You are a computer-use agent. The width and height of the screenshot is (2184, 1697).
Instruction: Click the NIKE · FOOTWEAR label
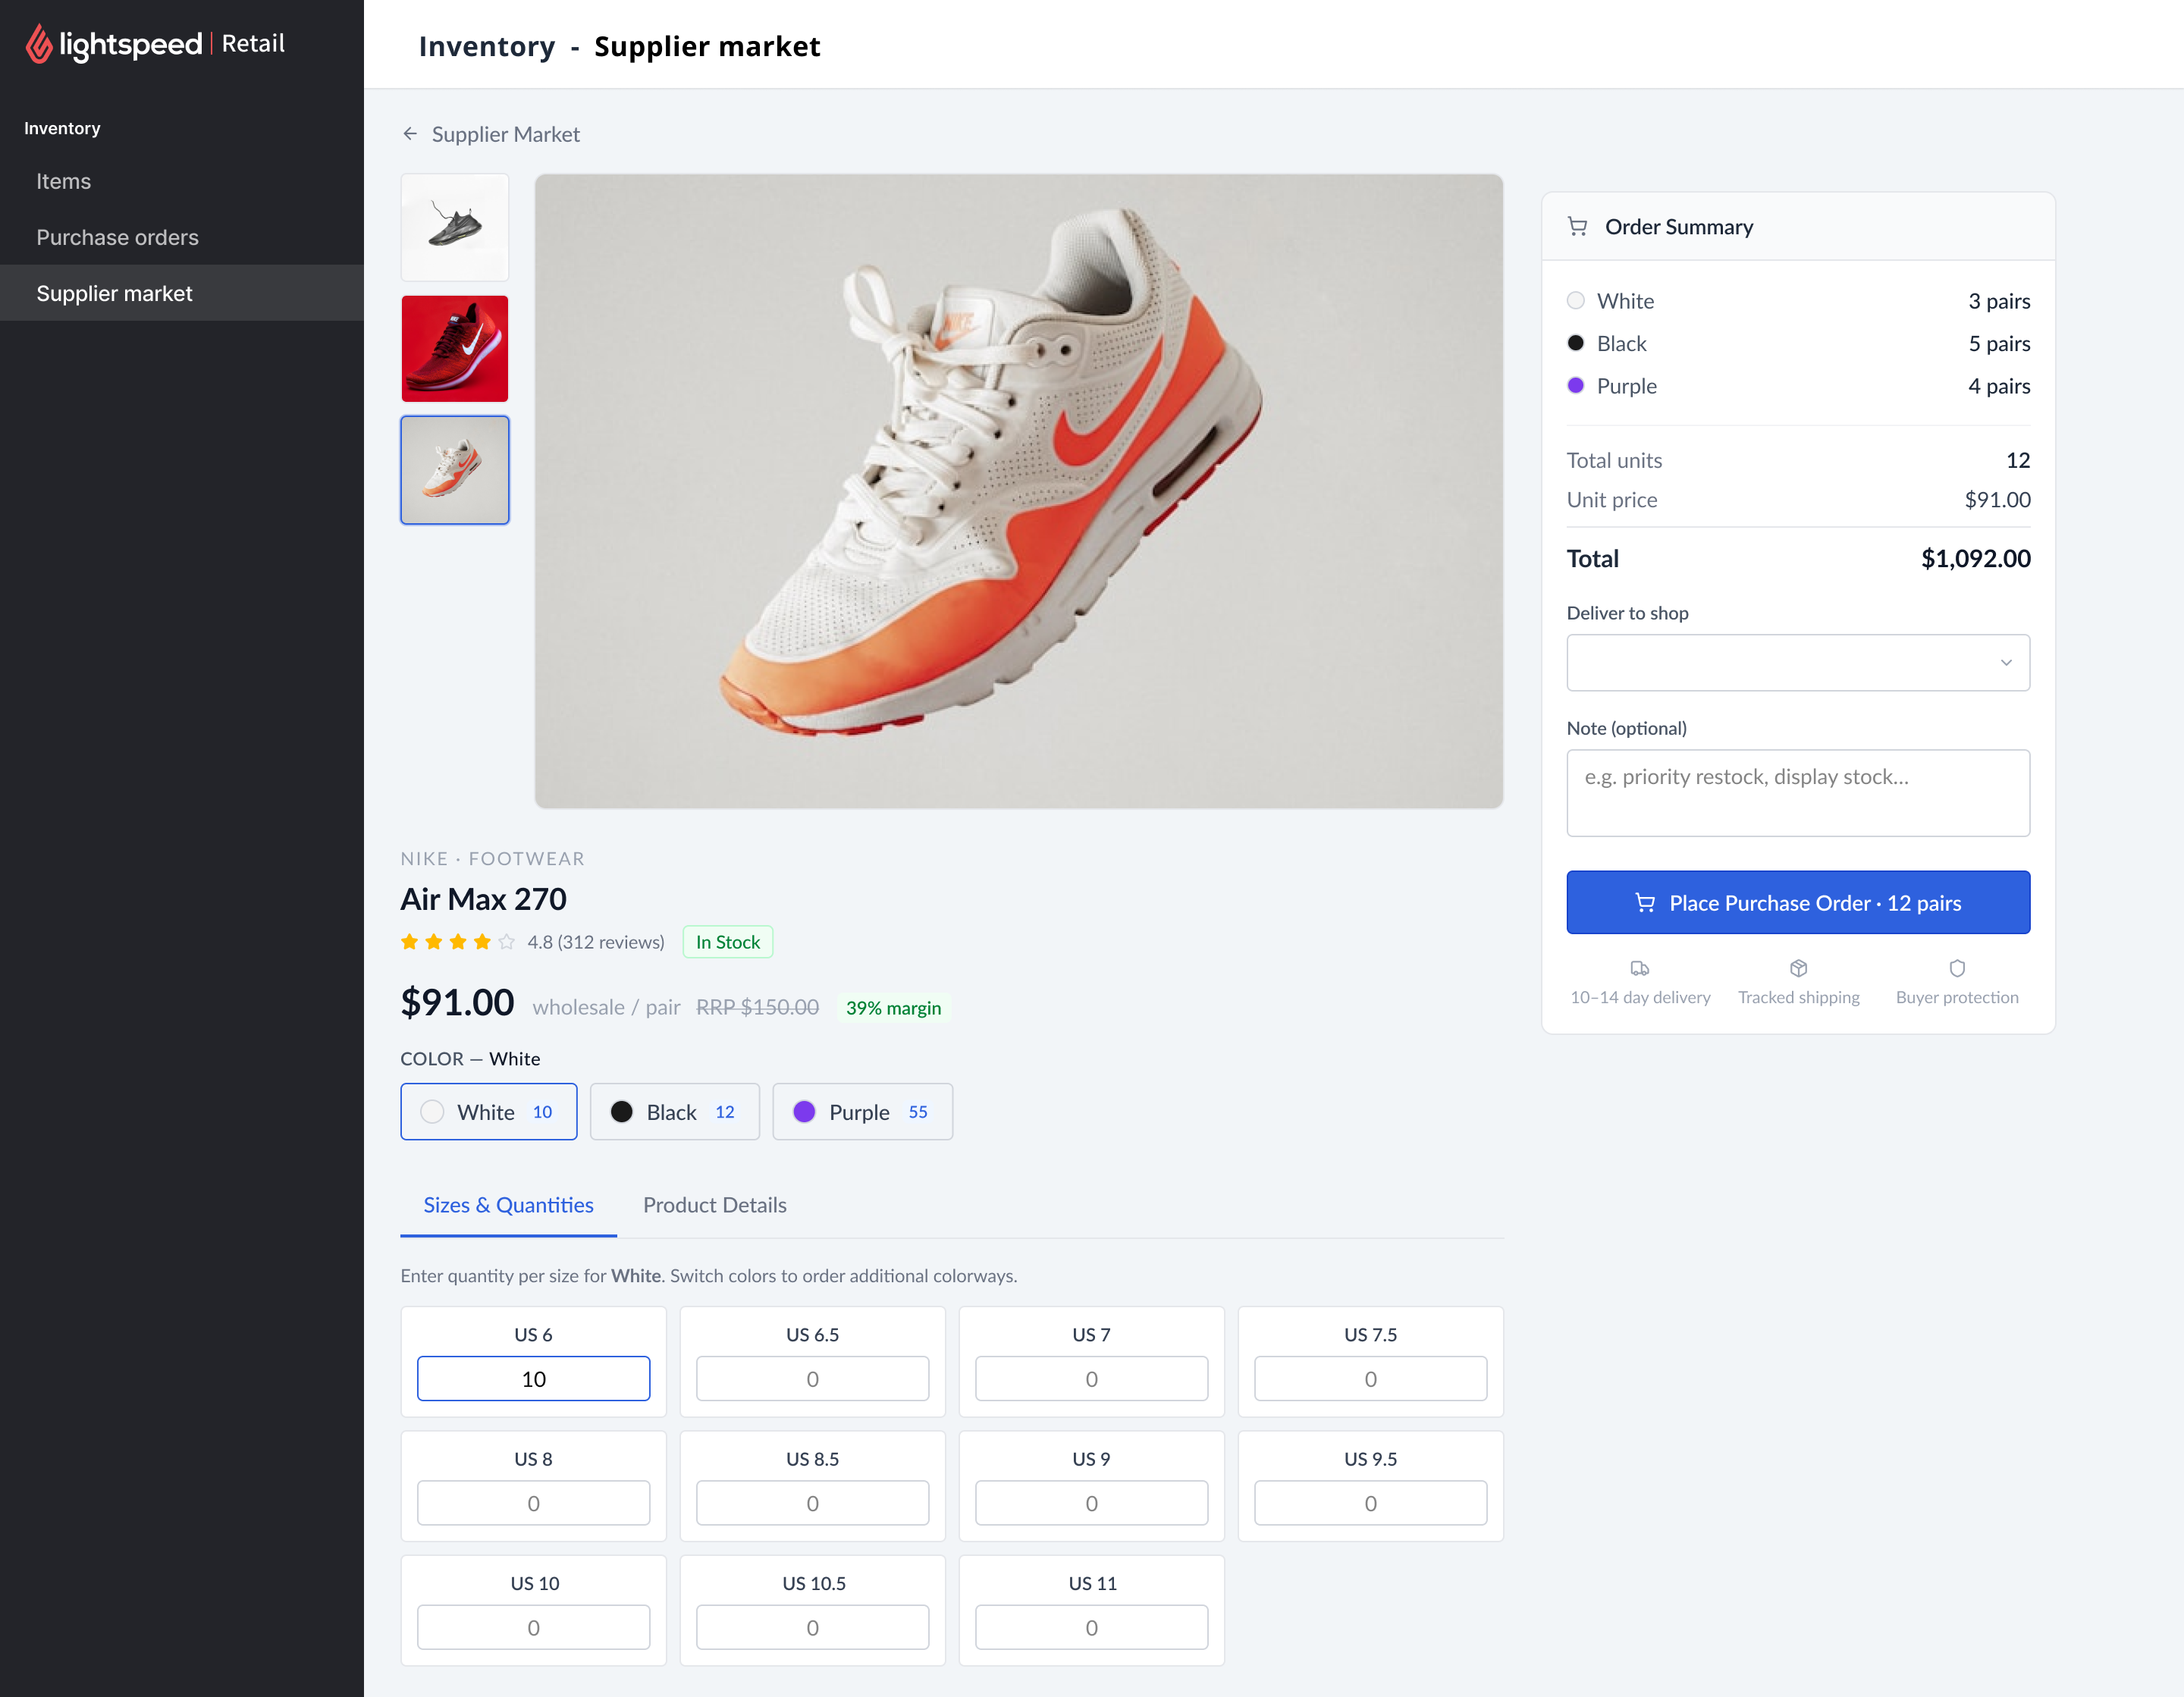coord(492,858)
